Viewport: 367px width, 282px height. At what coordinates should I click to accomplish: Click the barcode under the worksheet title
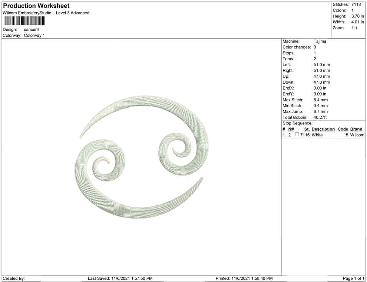24,21
